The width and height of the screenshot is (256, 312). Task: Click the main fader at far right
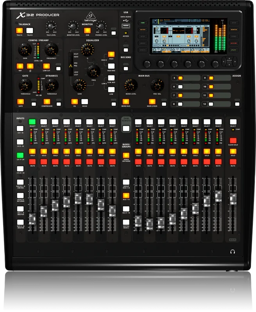tap(233, 198)
